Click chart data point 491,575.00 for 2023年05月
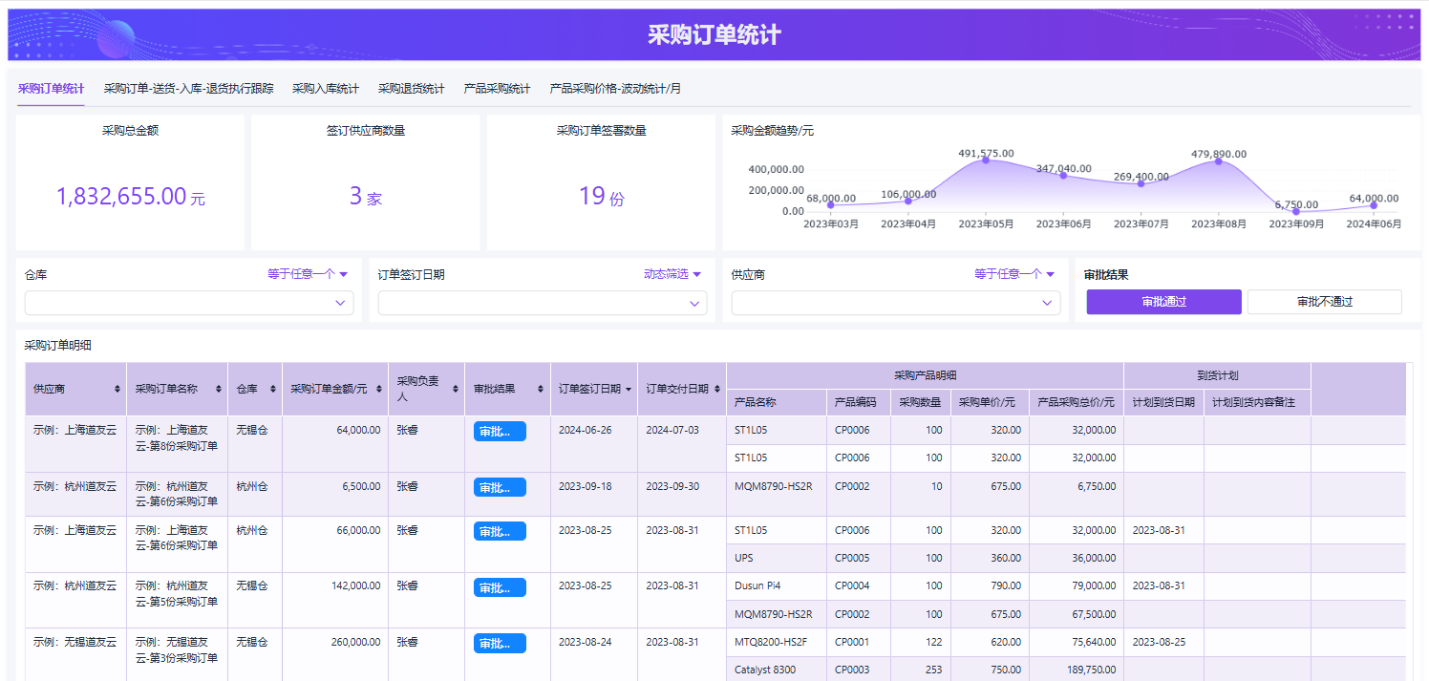The width and height of the screenshot is (1429, 681). coord(986,160)
